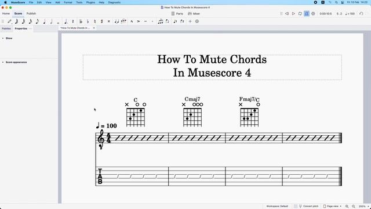Zoom out the score view
This screenshot has width=371, height=209.
[x=354, y=207]
